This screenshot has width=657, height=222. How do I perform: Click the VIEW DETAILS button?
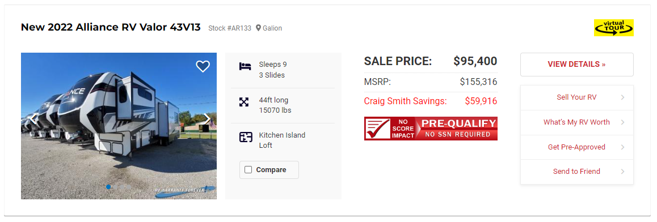click(577, 65)
